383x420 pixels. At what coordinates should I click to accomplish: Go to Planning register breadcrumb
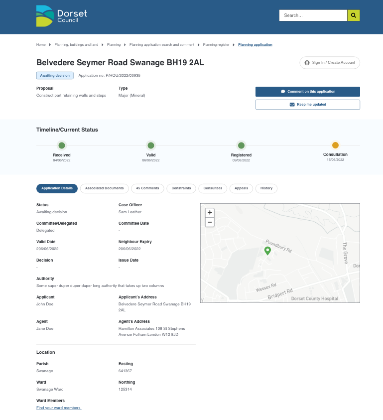click(216, 45)
